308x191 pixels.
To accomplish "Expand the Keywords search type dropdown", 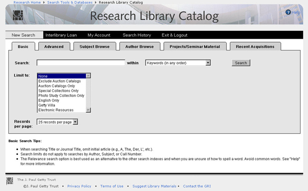I will [x=208, y=63].
